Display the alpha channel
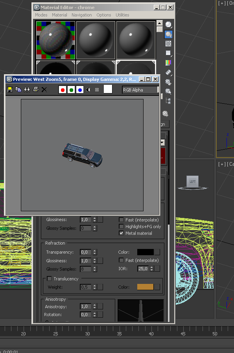The width and height of the screenshot is (234, 353). [x=88, y=90]
